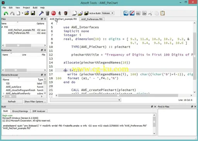Select the SMP Analyzer tab
198x141 pixels.
39,111
